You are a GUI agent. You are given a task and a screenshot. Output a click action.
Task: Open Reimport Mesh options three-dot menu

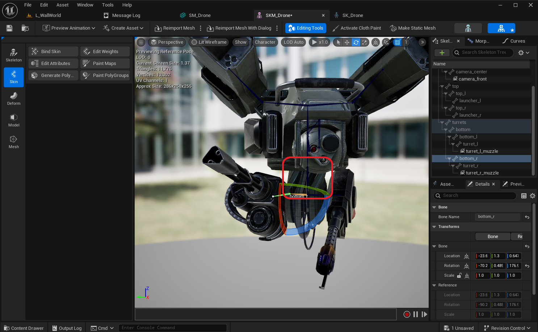coord(201,28)
